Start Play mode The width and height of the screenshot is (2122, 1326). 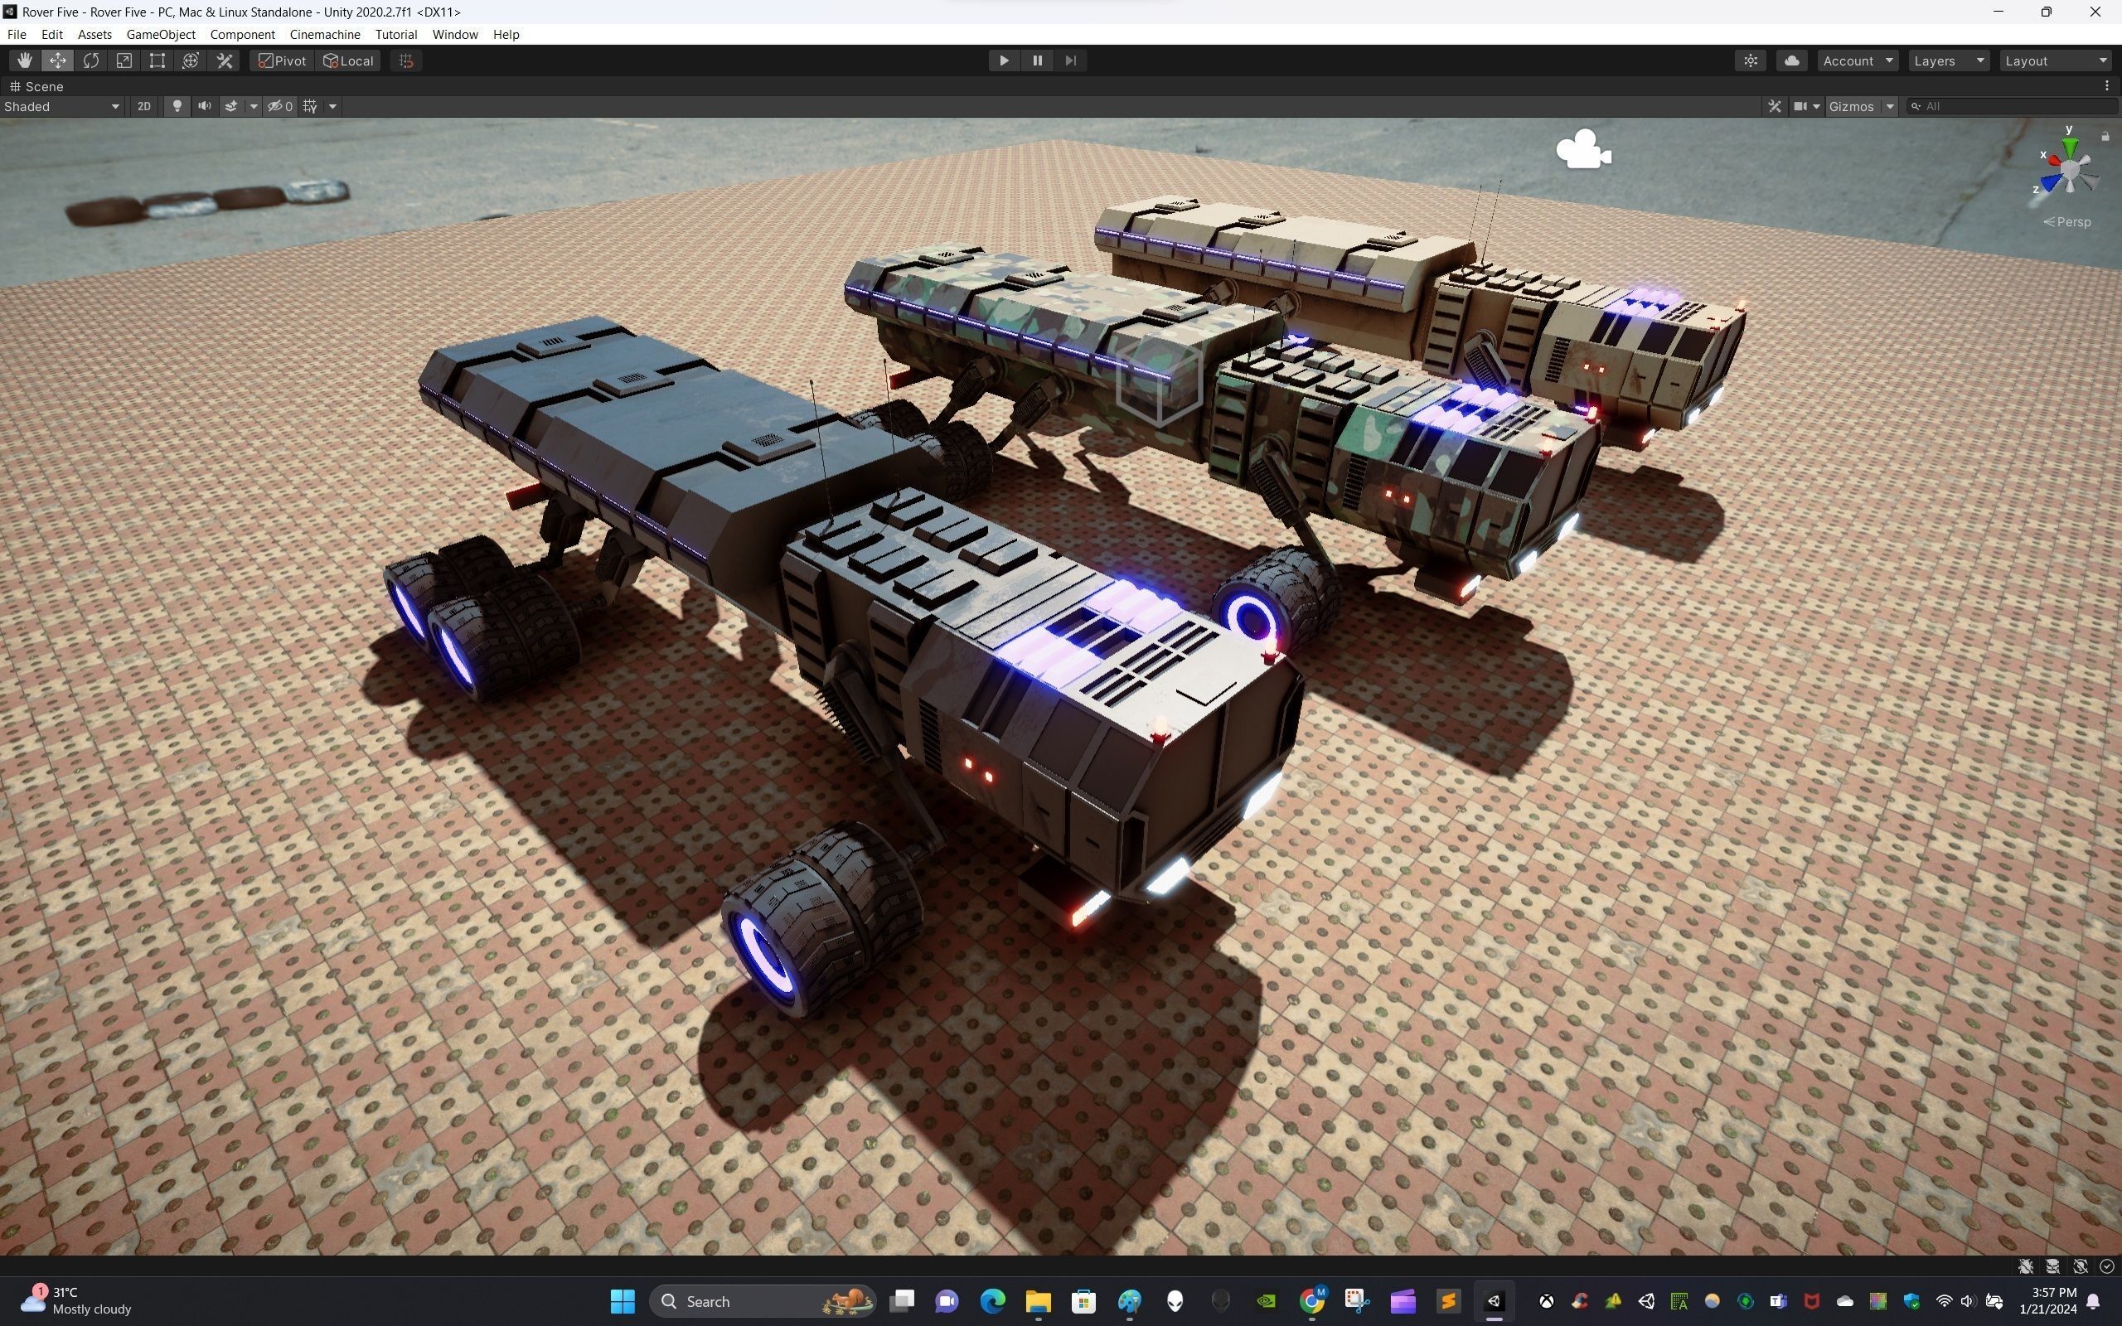(x=1004, y=60)
